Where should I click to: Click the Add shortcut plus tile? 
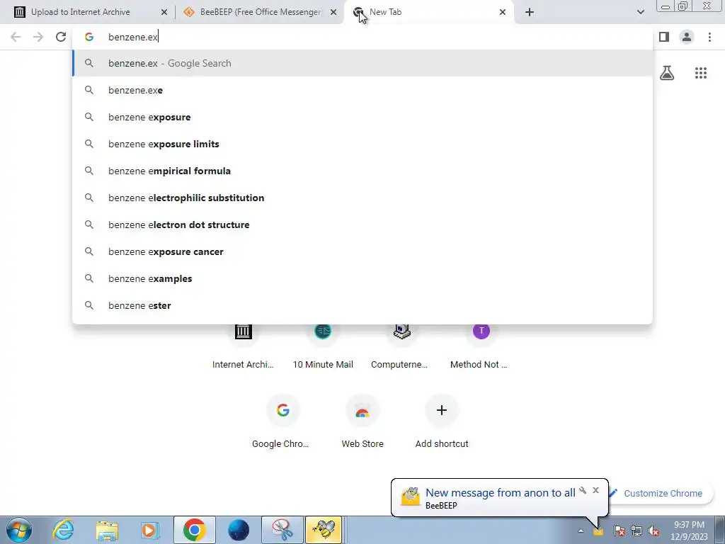click(x=442, y=420)
